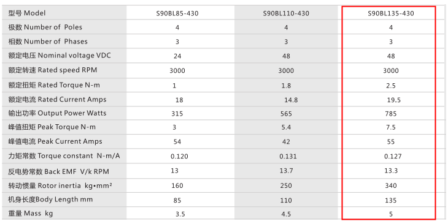Click the Torque constant N-m/A label
The height and width of the screenshot is (224, 448).
coord(64,156)
